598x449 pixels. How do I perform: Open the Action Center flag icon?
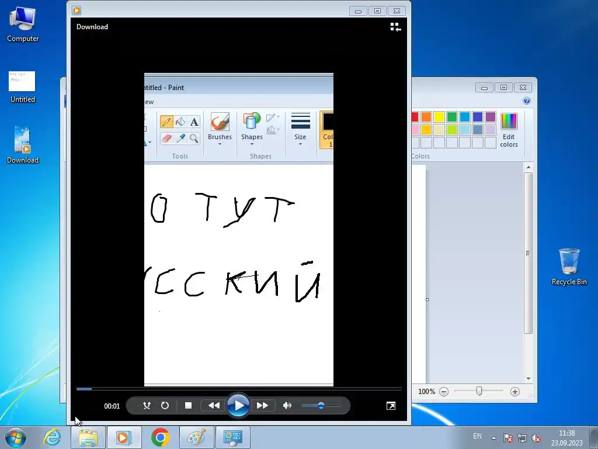point(507,438)
